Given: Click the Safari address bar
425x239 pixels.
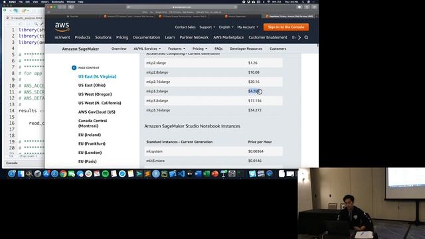Looking at the screenshot, I should (x=182, y=7).
